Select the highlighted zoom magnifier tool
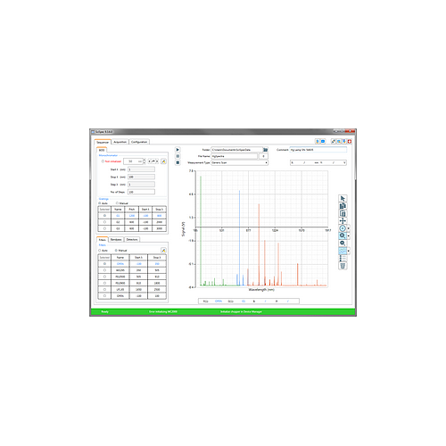 (x=343, y=235)
